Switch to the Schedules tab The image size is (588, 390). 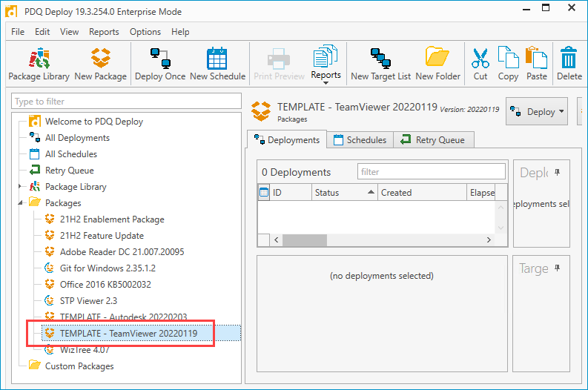point(360,140)
